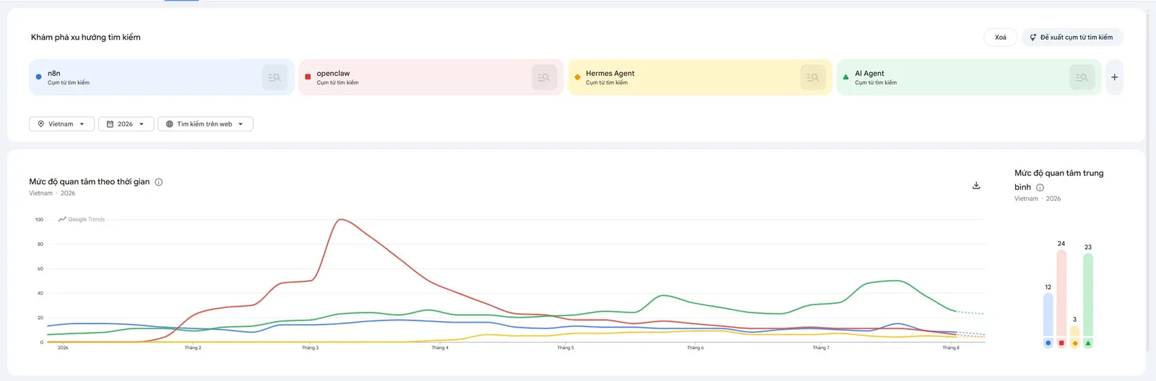
Task: Edit the n8n search term
Action: tap(53, 74)
